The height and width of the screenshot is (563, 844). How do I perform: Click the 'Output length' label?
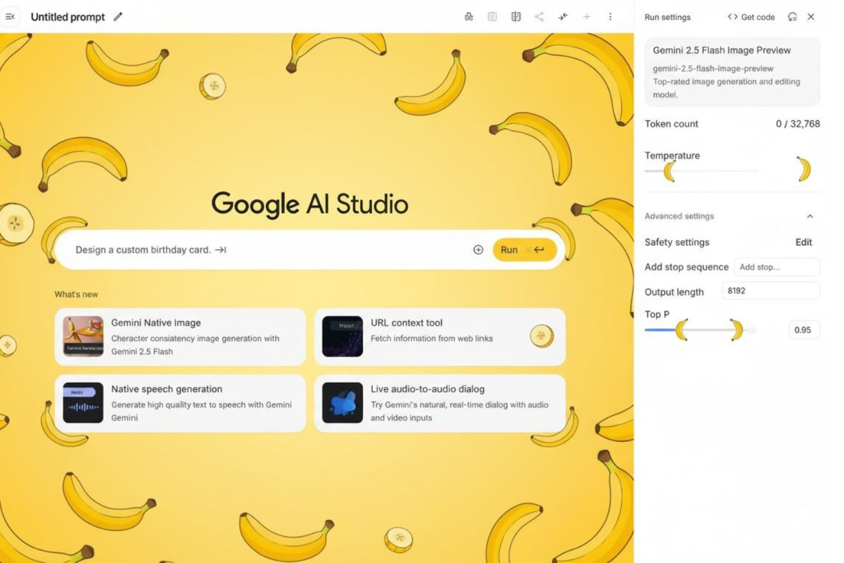pyautogui.click(x=674, y=292)
